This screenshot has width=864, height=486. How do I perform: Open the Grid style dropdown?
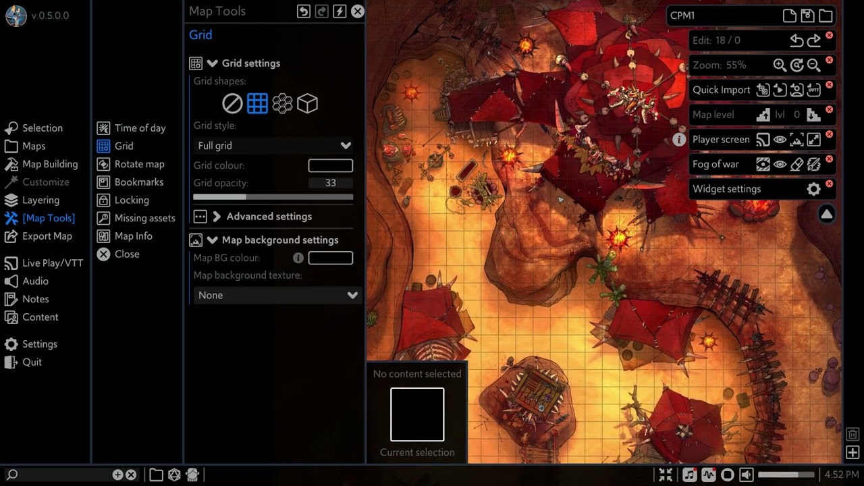[273, 146]
